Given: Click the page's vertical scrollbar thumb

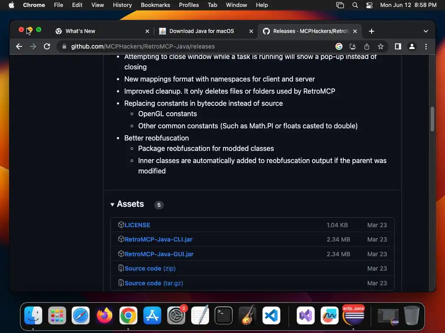Looking at the screenshot, I should tap(432, 119).
